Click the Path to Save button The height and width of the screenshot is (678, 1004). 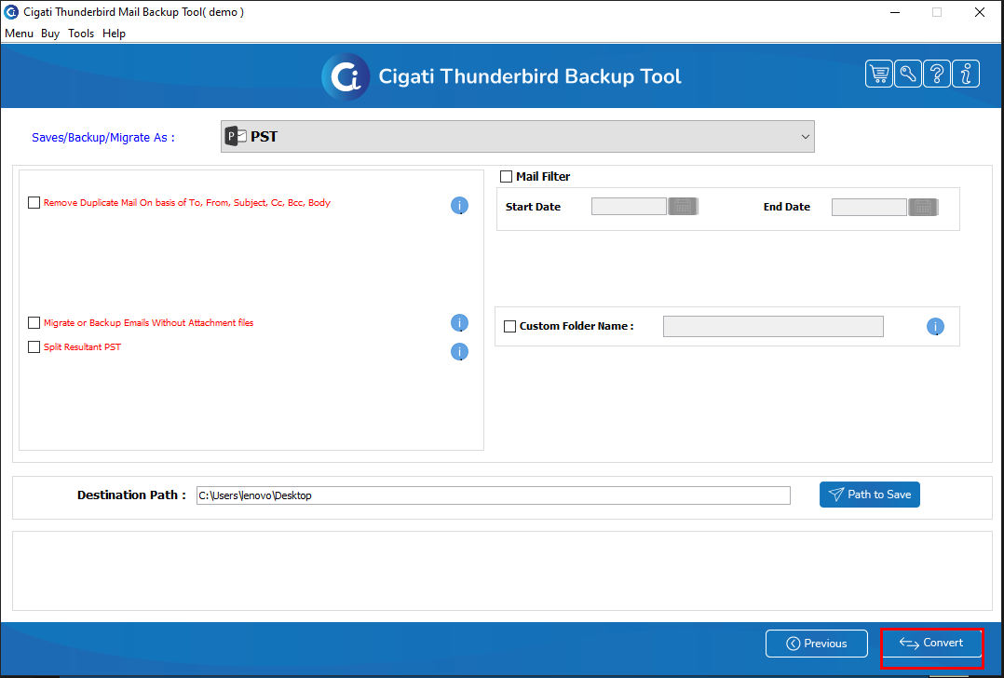pyautogui.click(x=870, y=495)
